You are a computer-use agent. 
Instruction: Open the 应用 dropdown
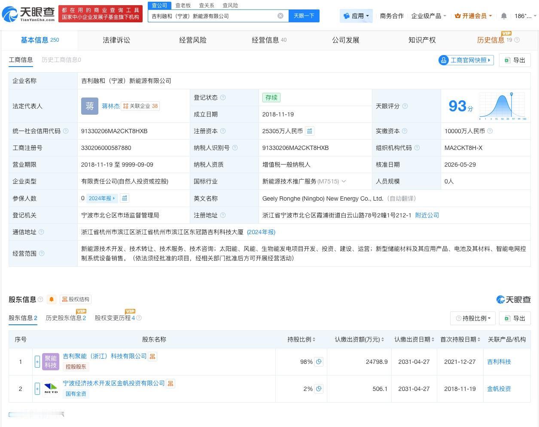[356, 16]
